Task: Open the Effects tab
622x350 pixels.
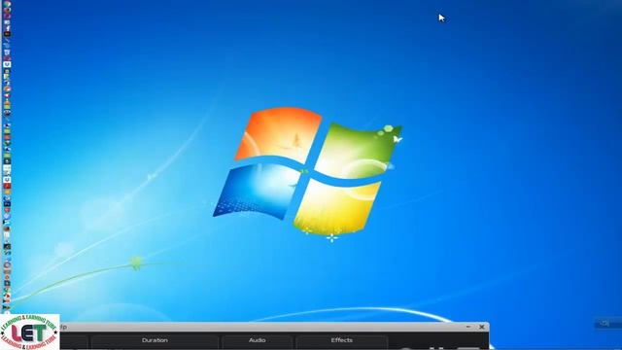Action: (341, 340)
